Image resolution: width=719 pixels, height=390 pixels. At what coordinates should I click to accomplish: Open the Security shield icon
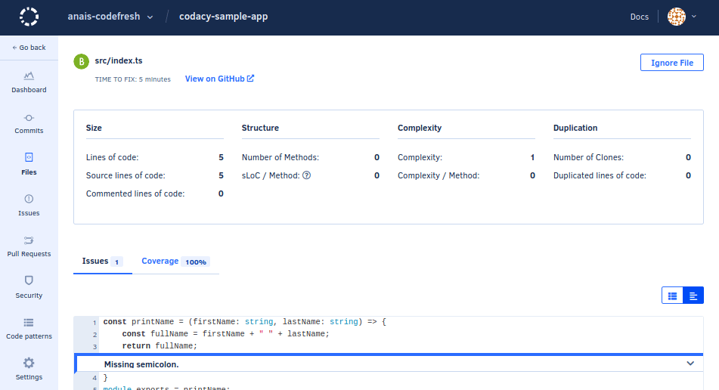[x=29, y=281]
